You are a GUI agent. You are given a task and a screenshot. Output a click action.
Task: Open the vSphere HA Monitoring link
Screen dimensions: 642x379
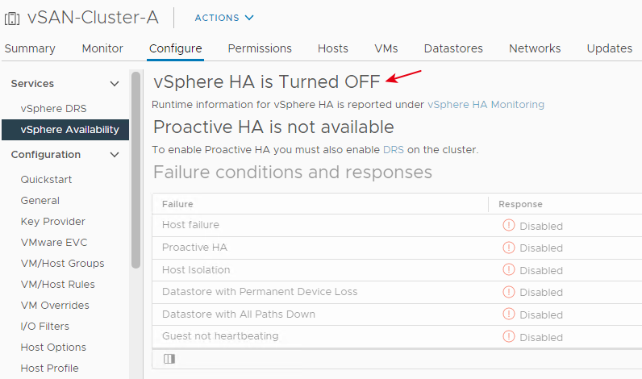[486, 105]
